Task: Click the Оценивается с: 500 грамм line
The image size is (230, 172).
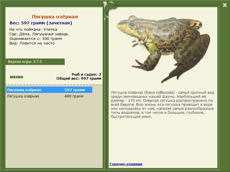Action: pyautogui.click(x=36, y=39)
